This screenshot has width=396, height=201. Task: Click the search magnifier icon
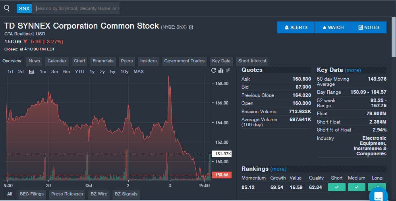coord(6,8)
